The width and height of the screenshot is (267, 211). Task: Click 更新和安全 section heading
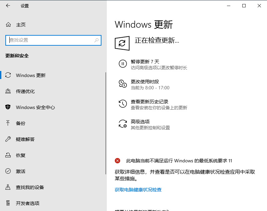[x=17, y=56]
